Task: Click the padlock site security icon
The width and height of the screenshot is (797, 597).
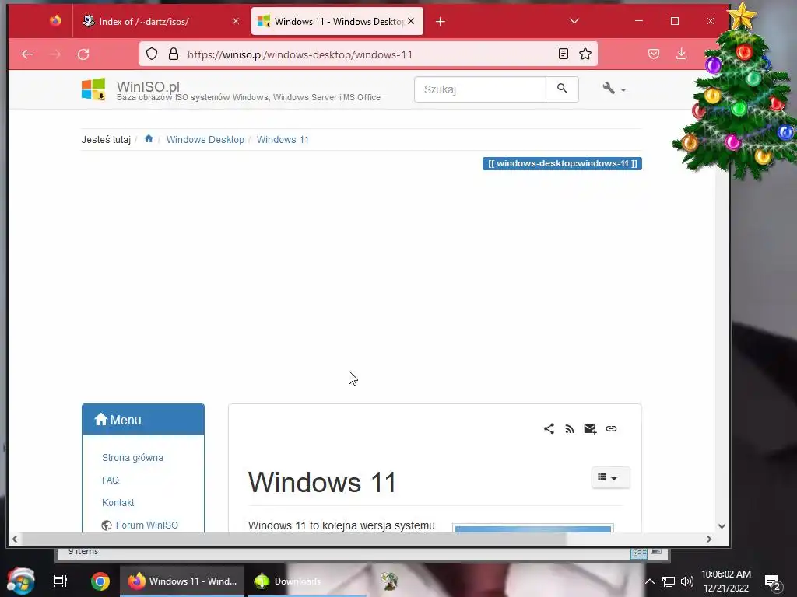Action: click(x=174, y=54)
